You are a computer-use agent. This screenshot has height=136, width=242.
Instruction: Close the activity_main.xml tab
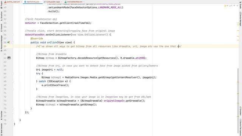coord(22,2)
